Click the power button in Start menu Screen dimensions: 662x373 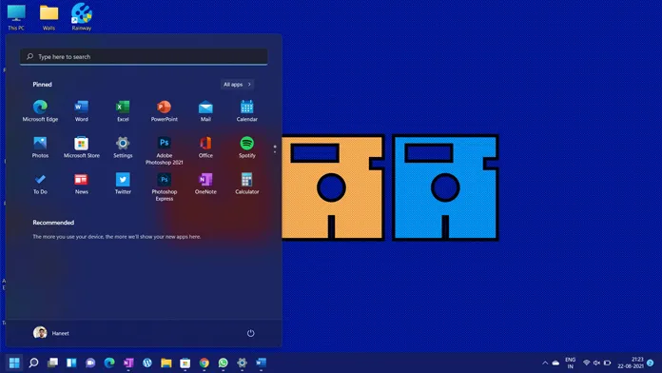coord(250,333)
